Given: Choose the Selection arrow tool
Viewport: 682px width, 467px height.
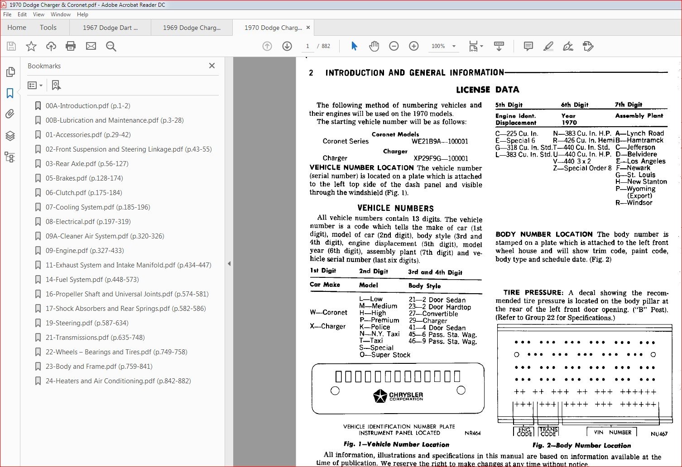Looking at the screenshot, I should point(354,46).
